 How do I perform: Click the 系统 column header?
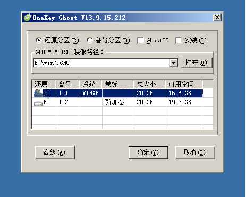91,84
